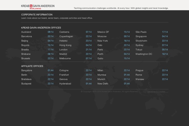Click the New Delhi affiliate office

coord(103,84)
